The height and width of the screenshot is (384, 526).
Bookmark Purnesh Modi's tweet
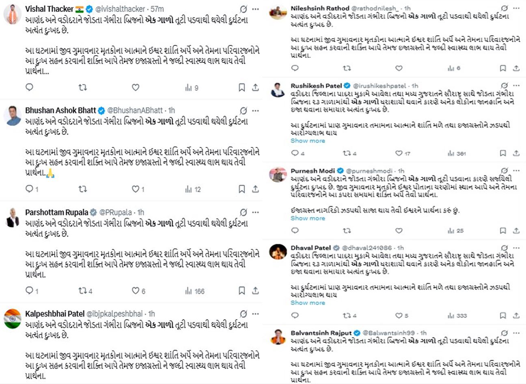click(503, 231)
